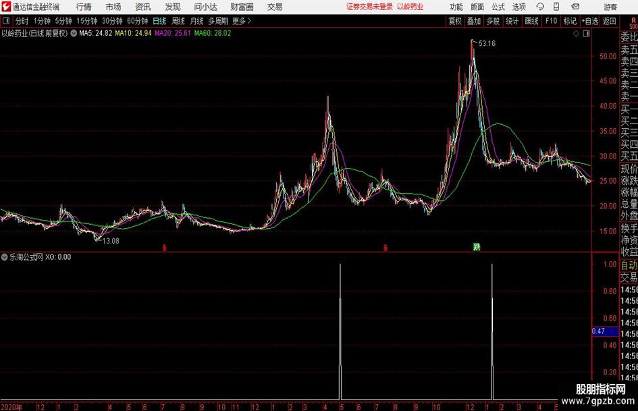Click the mobile phone icon in title bar
Screen dimensions: 638x411
pyautogui.click(x=556, y=7)
